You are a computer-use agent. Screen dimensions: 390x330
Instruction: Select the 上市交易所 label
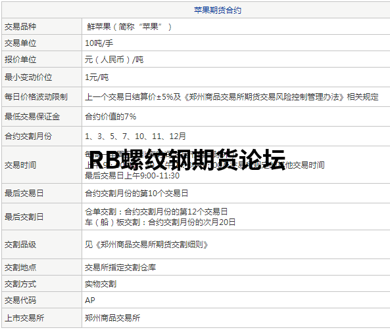[x=24, y=318]
